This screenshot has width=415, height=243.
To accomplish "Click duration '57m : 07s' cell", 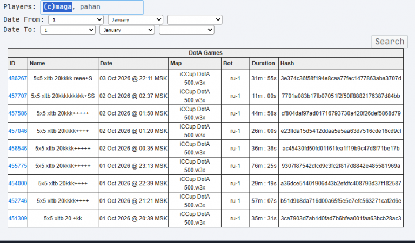I will pos(264,201).
